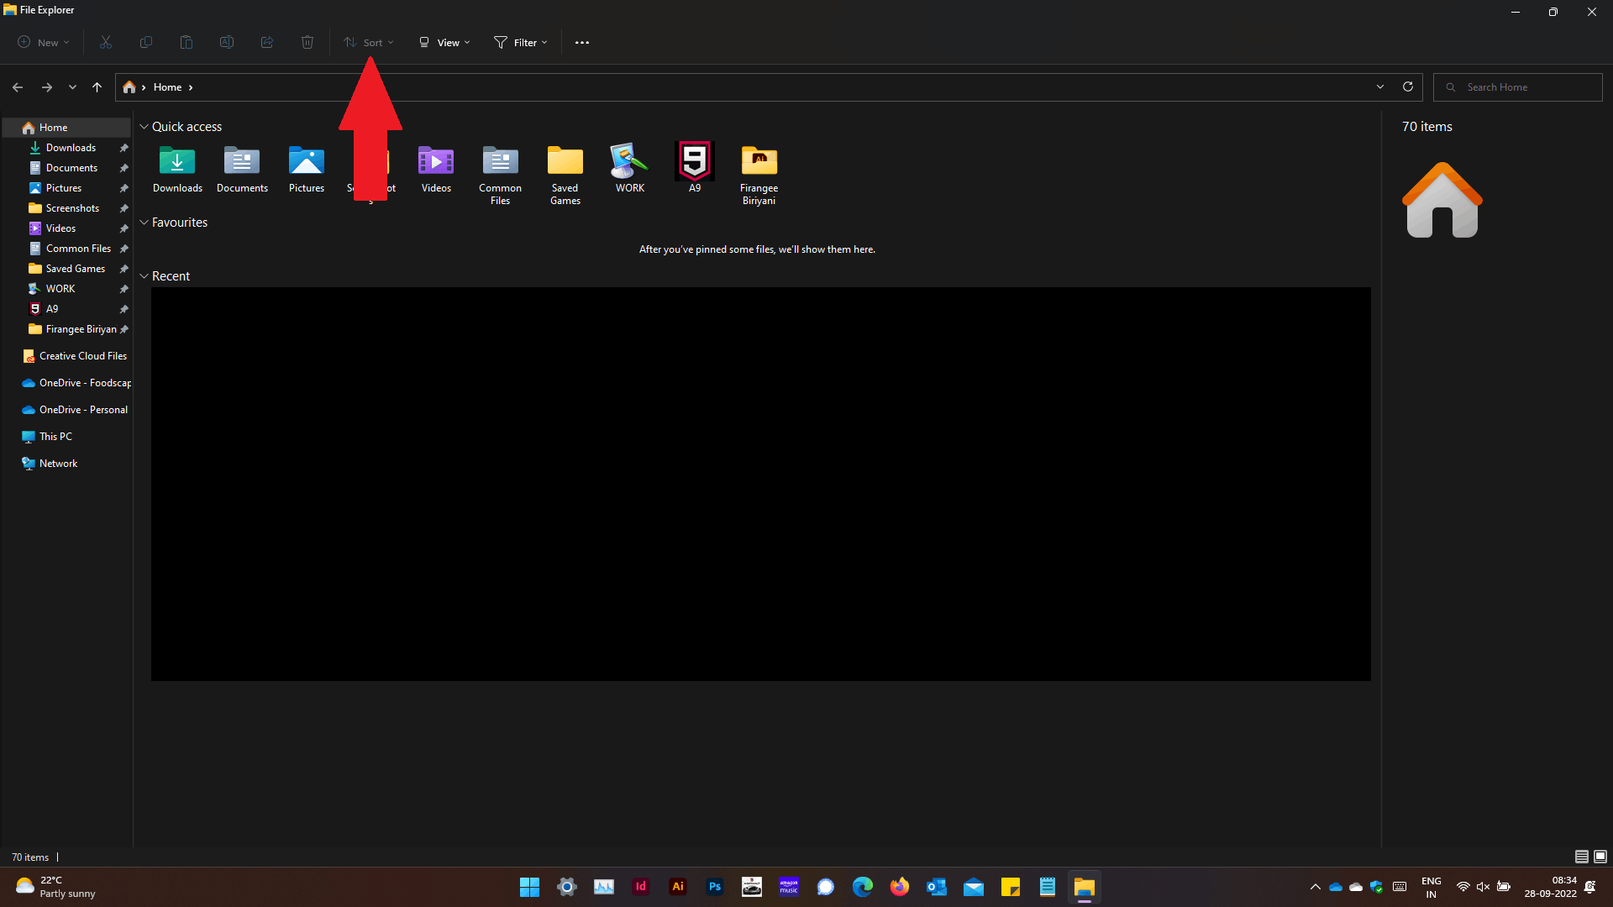The height and width of the screenshot is (907, 1613).
Task: Switch to large thumbnails view in status bar
Action: [1600, 857]
